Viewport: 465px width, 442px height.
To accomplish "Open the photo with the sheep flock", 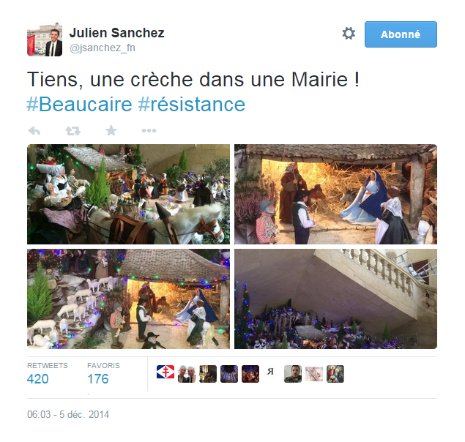I will click(x=128, y=299).
